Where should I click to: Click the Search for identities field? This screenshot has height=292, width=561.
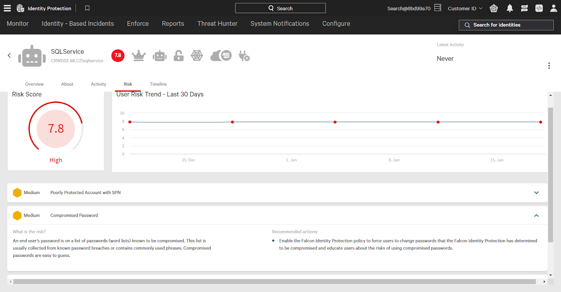(x=506, y=25)
